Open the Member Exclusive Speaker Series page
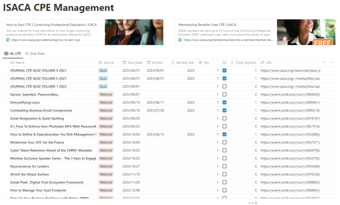The height and width of the screenshot is (205, 340). click(x=53, y=158)
